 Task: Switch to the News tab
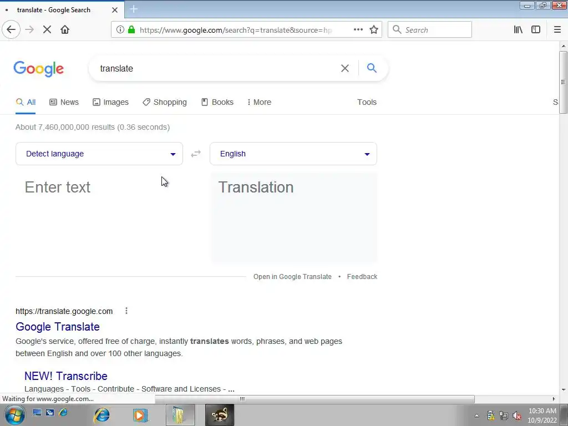point(64,102)
